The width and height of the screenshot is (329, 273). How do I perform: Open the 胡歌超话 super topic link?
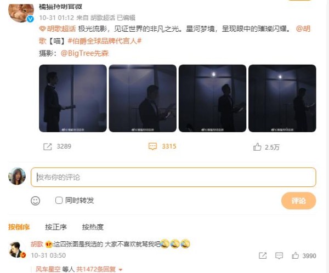tap(57, 29)
